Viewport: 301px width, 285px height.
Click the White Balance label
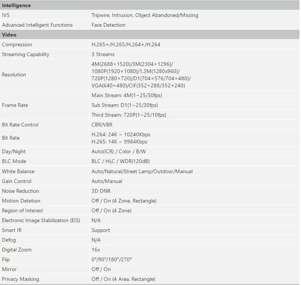(x=18, y=171)
